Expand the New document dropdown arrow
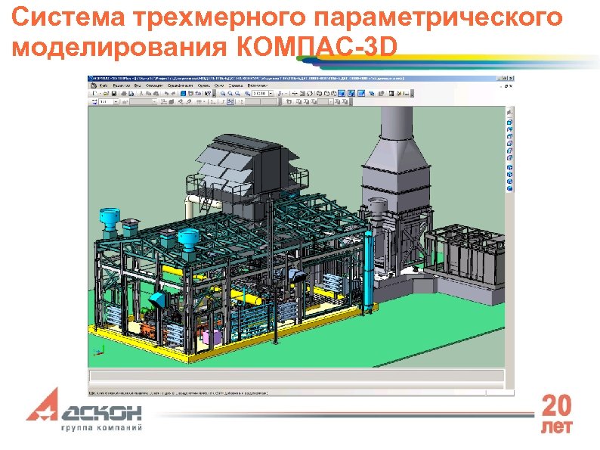This screenshot has height=450, width=600. tap(100, 94)
